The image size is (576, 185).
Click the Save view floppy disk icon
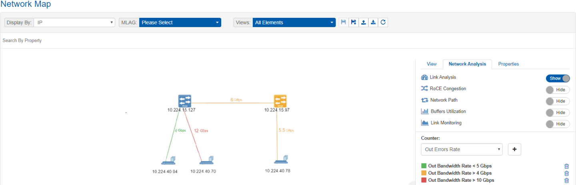[344, 22]
